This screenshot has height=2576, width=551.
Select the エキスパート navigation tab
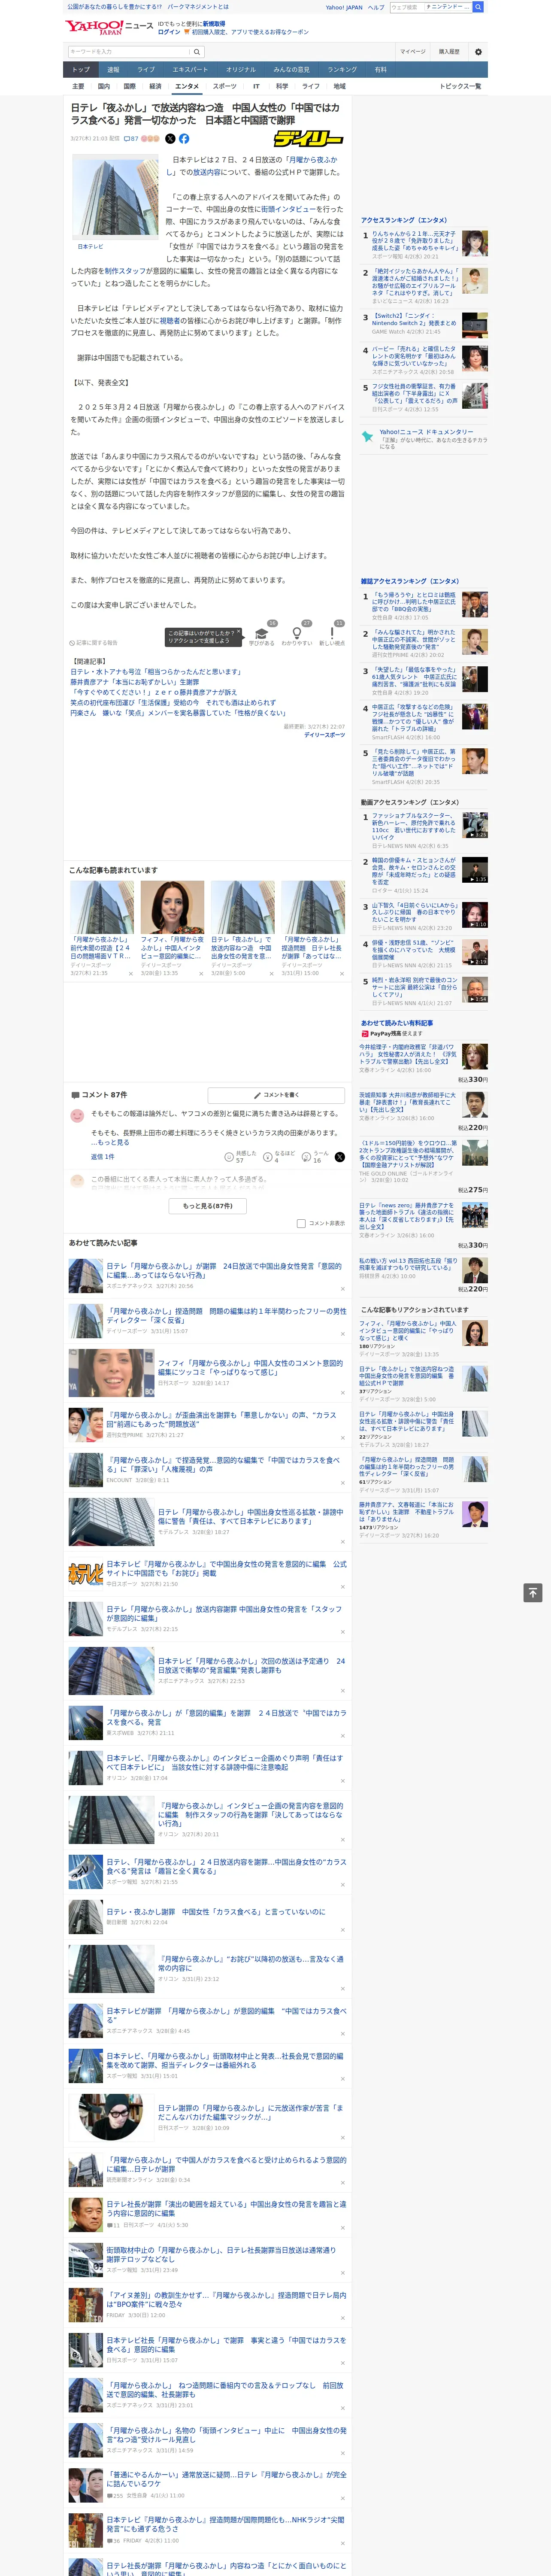(x=190, y=70)
